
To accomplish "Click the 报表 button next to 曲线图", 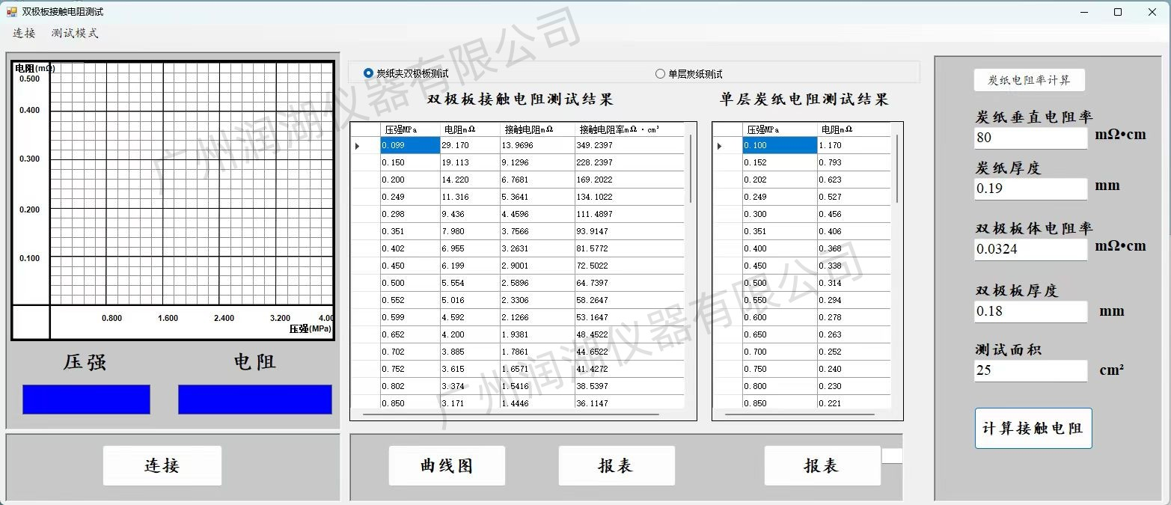I will click(616, 465).
